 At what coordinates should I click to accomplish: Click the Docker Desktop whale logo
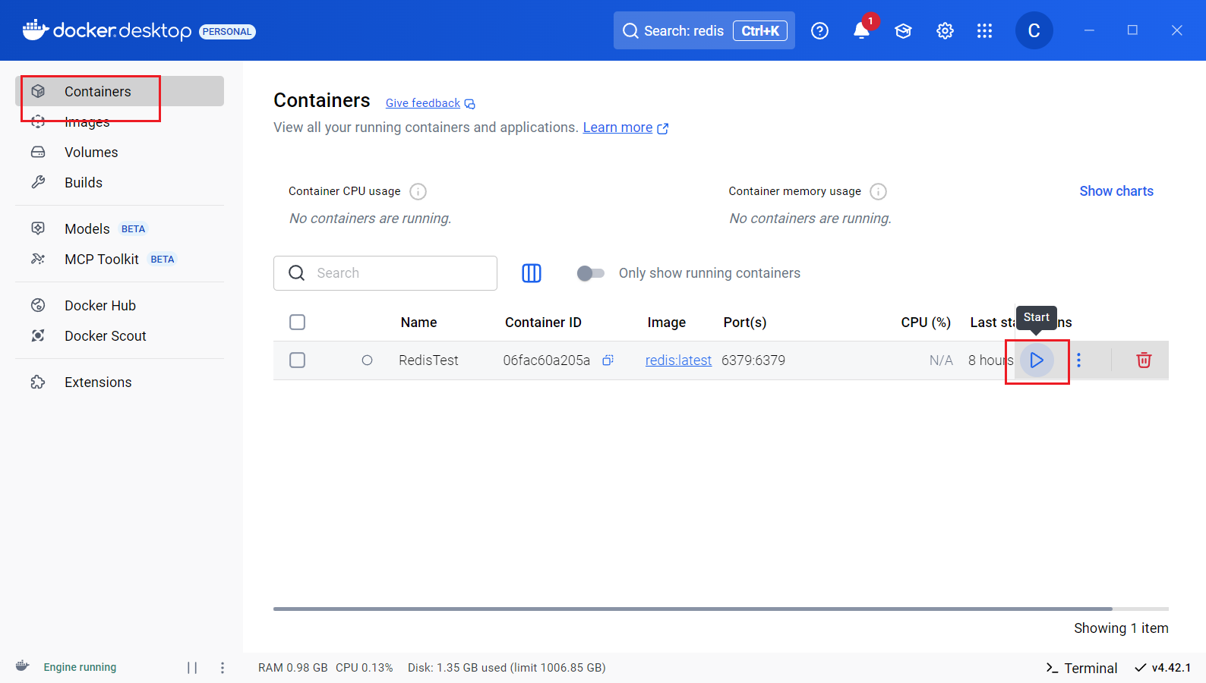click(x=36, y=30)
